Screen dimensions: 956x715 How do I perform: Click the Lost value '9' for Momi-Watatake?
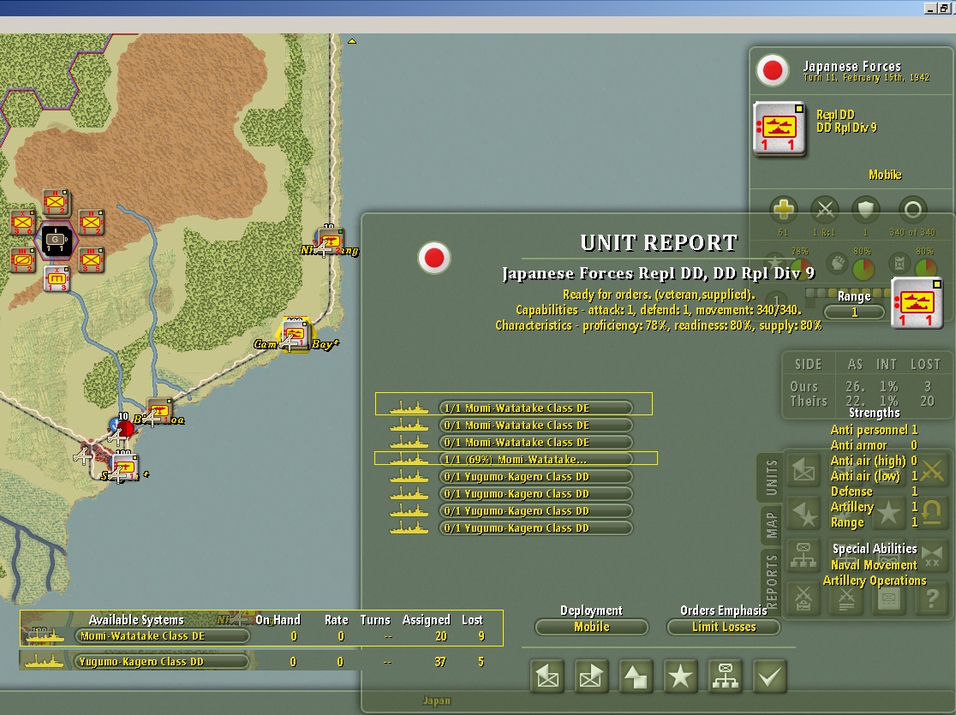tap(481, 635)
